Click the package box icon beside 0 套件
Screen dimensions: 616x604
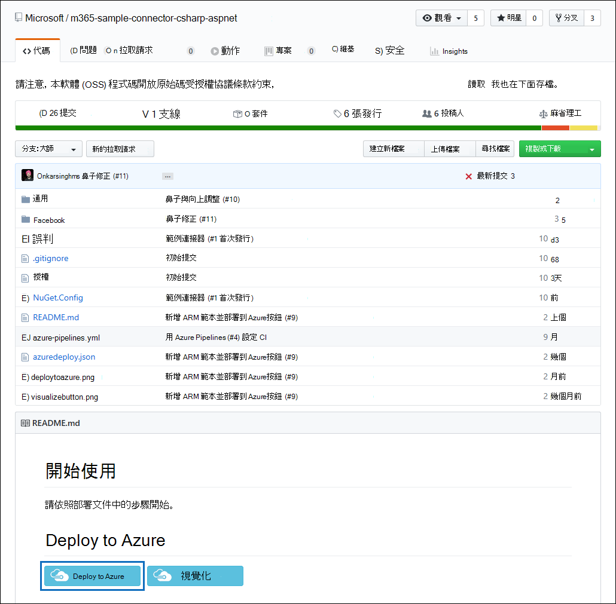237,114
